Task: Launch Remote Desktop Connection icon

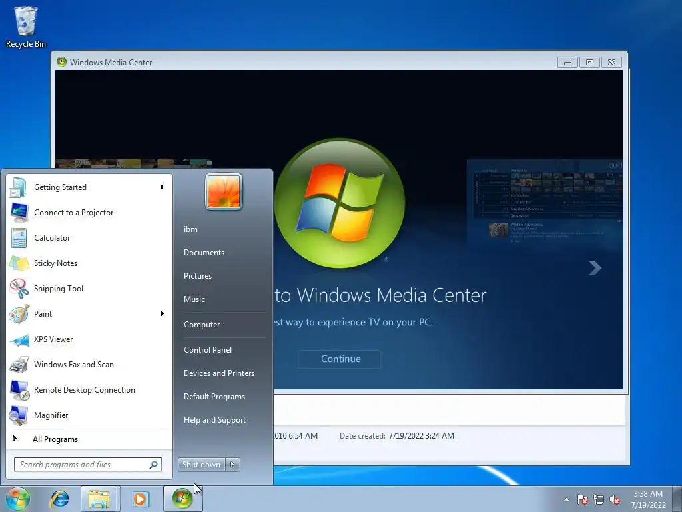Action: tap(19, 389)
